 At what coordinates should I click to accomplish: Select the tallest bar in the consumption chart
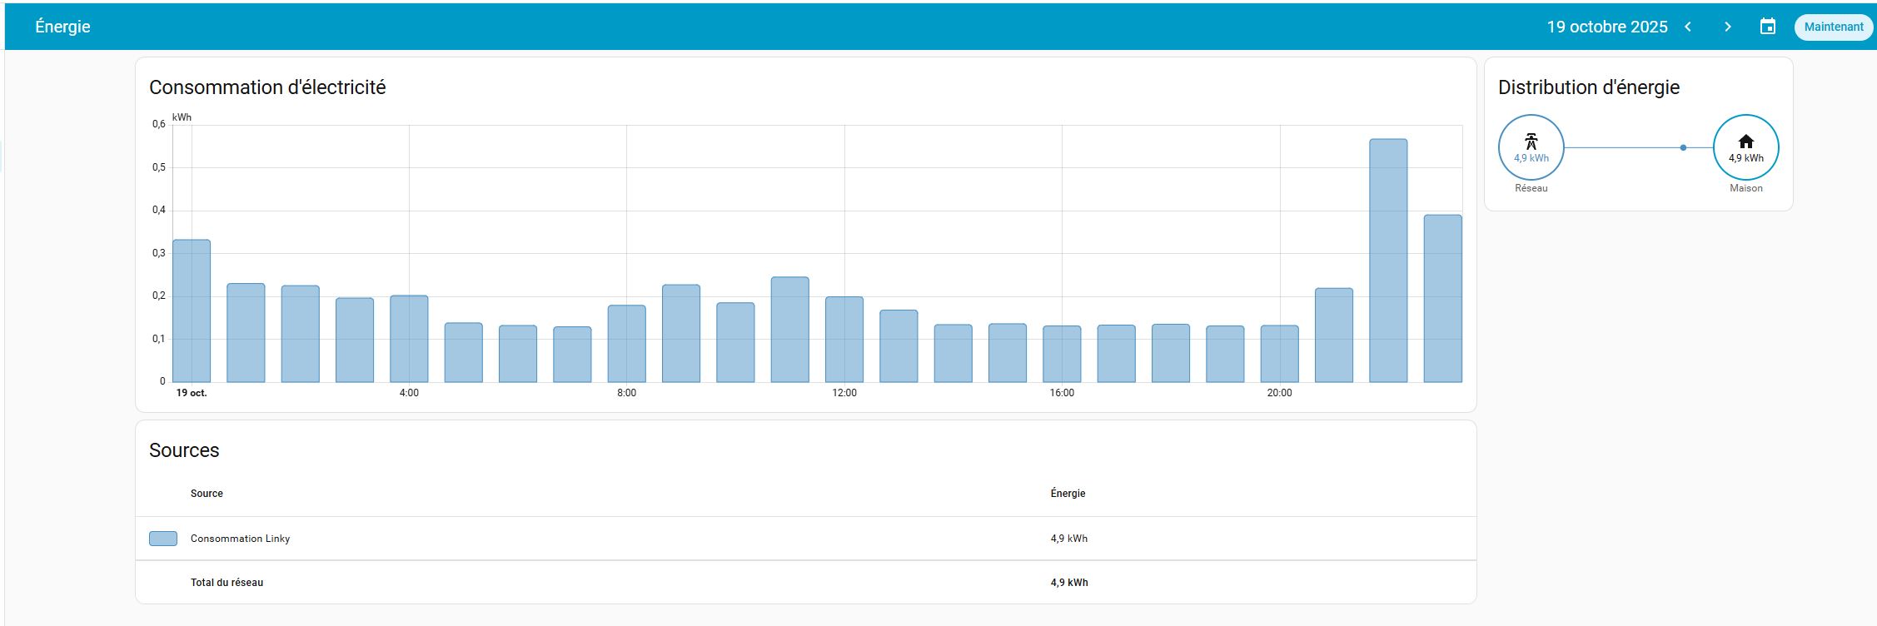point(1387,261)
